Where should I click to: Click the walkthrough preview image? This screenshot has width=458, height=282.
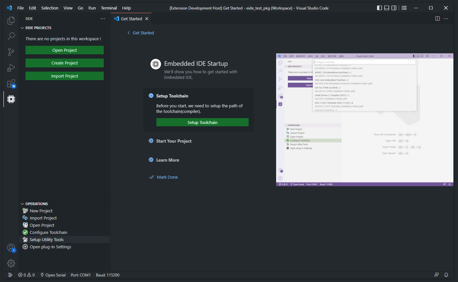(365, 120)
